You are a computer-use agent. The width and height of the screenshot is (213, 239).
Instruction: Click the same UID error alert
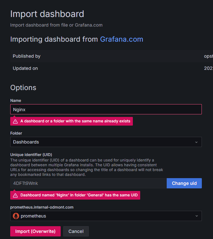click(75, 195)
